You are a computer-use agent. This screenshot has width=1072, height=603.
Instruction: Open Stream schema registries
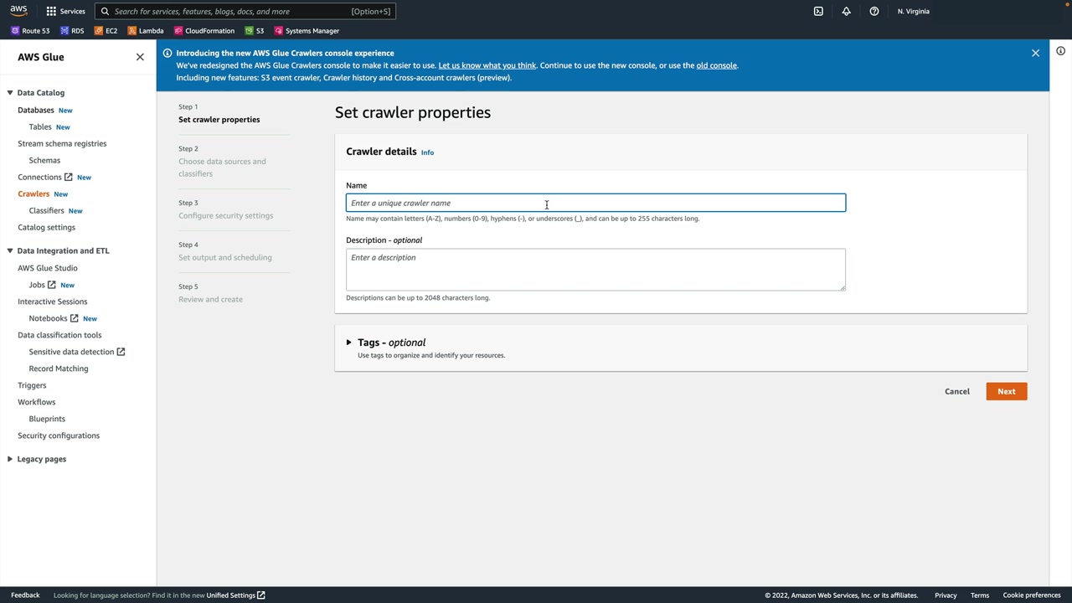pos(62,143)
